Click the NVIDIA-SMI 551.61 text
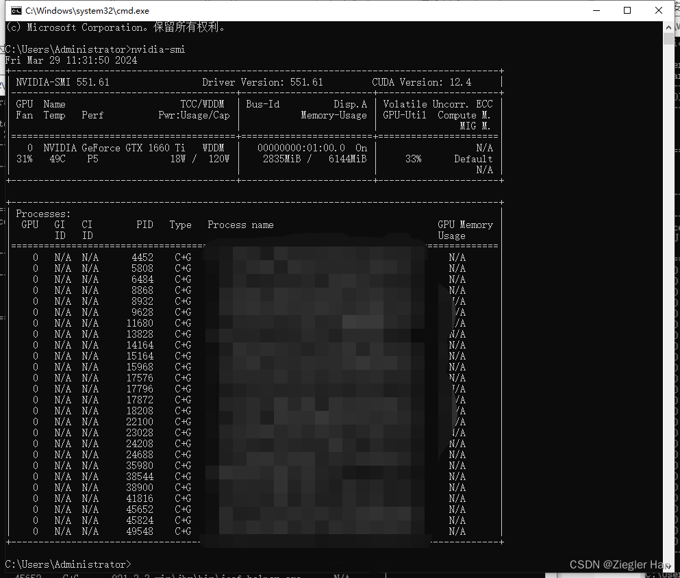The height and width of the screenshot is (578, 680). coord(62,82)
